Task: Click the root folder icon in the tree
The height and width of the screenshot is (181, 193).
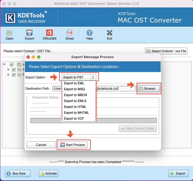Action: (19, 64)
